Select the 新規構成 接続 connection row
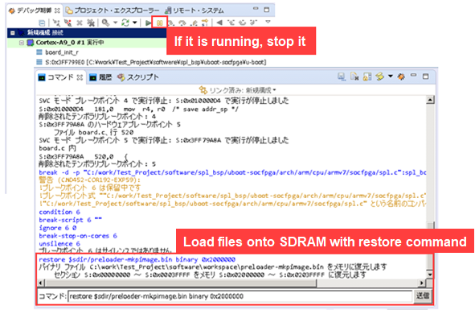Image resolution: width=475 pixels, height=310 pixels. [87, 33]
